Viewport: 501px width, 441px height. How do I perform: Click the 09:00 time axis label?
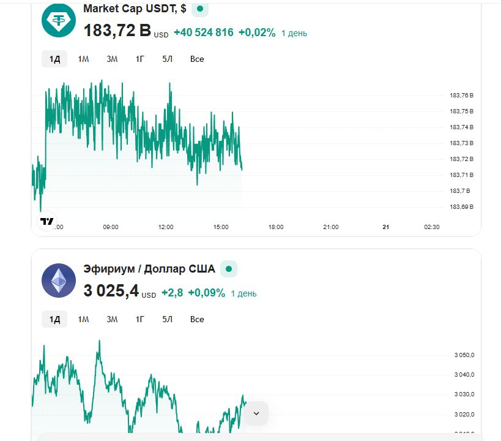tap(110, 227)
